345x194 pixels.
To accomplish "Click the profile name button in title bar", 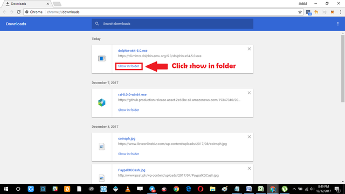I will (303, 4).
